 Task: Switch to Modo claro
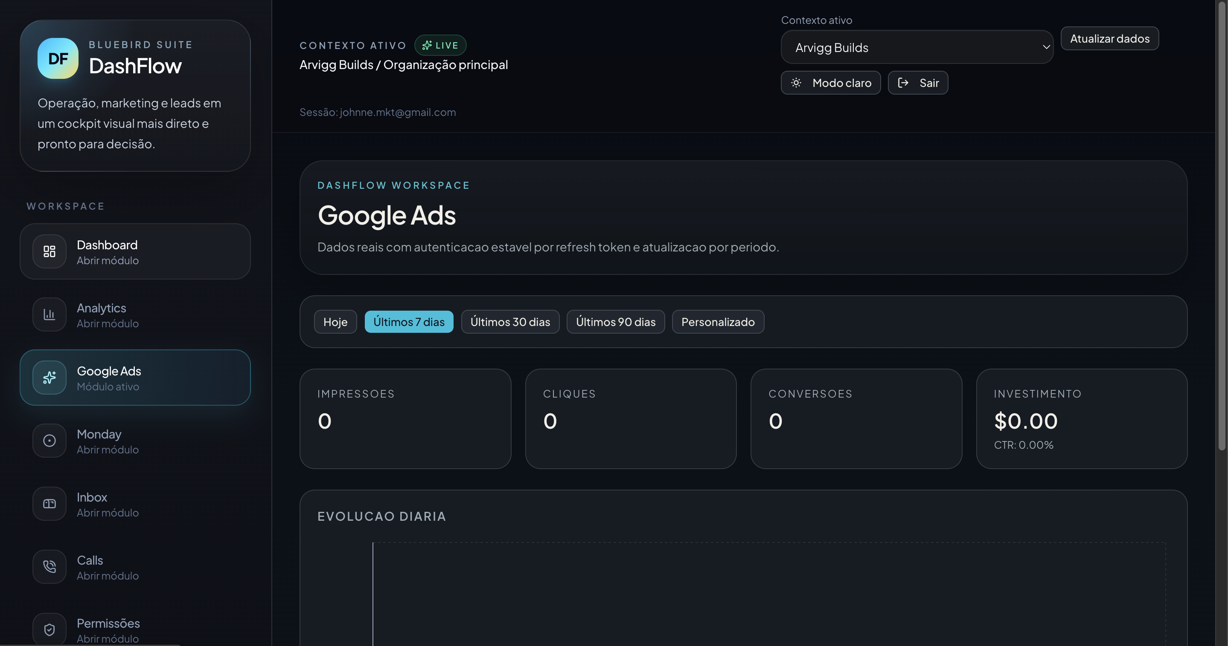click(x=831, y=83)
